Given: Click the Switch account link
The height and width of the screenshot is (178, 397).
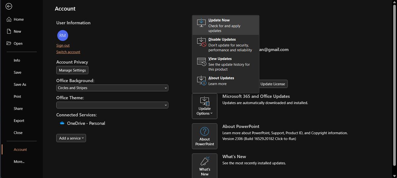Looking at the screenshot, I should tap(68, 52).
